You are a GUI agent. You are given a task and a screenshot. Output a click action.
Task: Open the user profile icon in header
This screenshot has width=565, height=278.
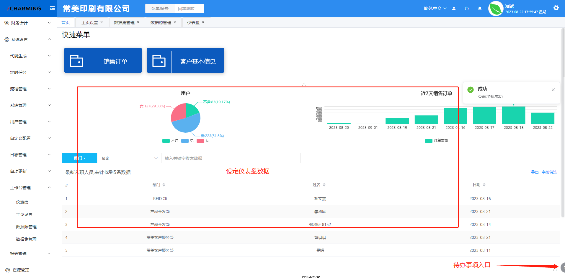point(454,9)
